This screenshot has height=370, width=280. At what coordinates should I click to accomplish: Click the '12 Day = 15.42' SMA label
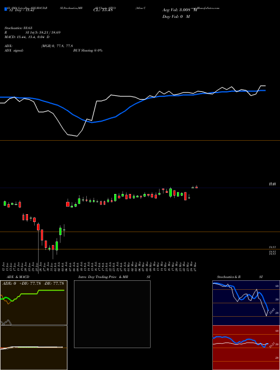tap(21, 10)
